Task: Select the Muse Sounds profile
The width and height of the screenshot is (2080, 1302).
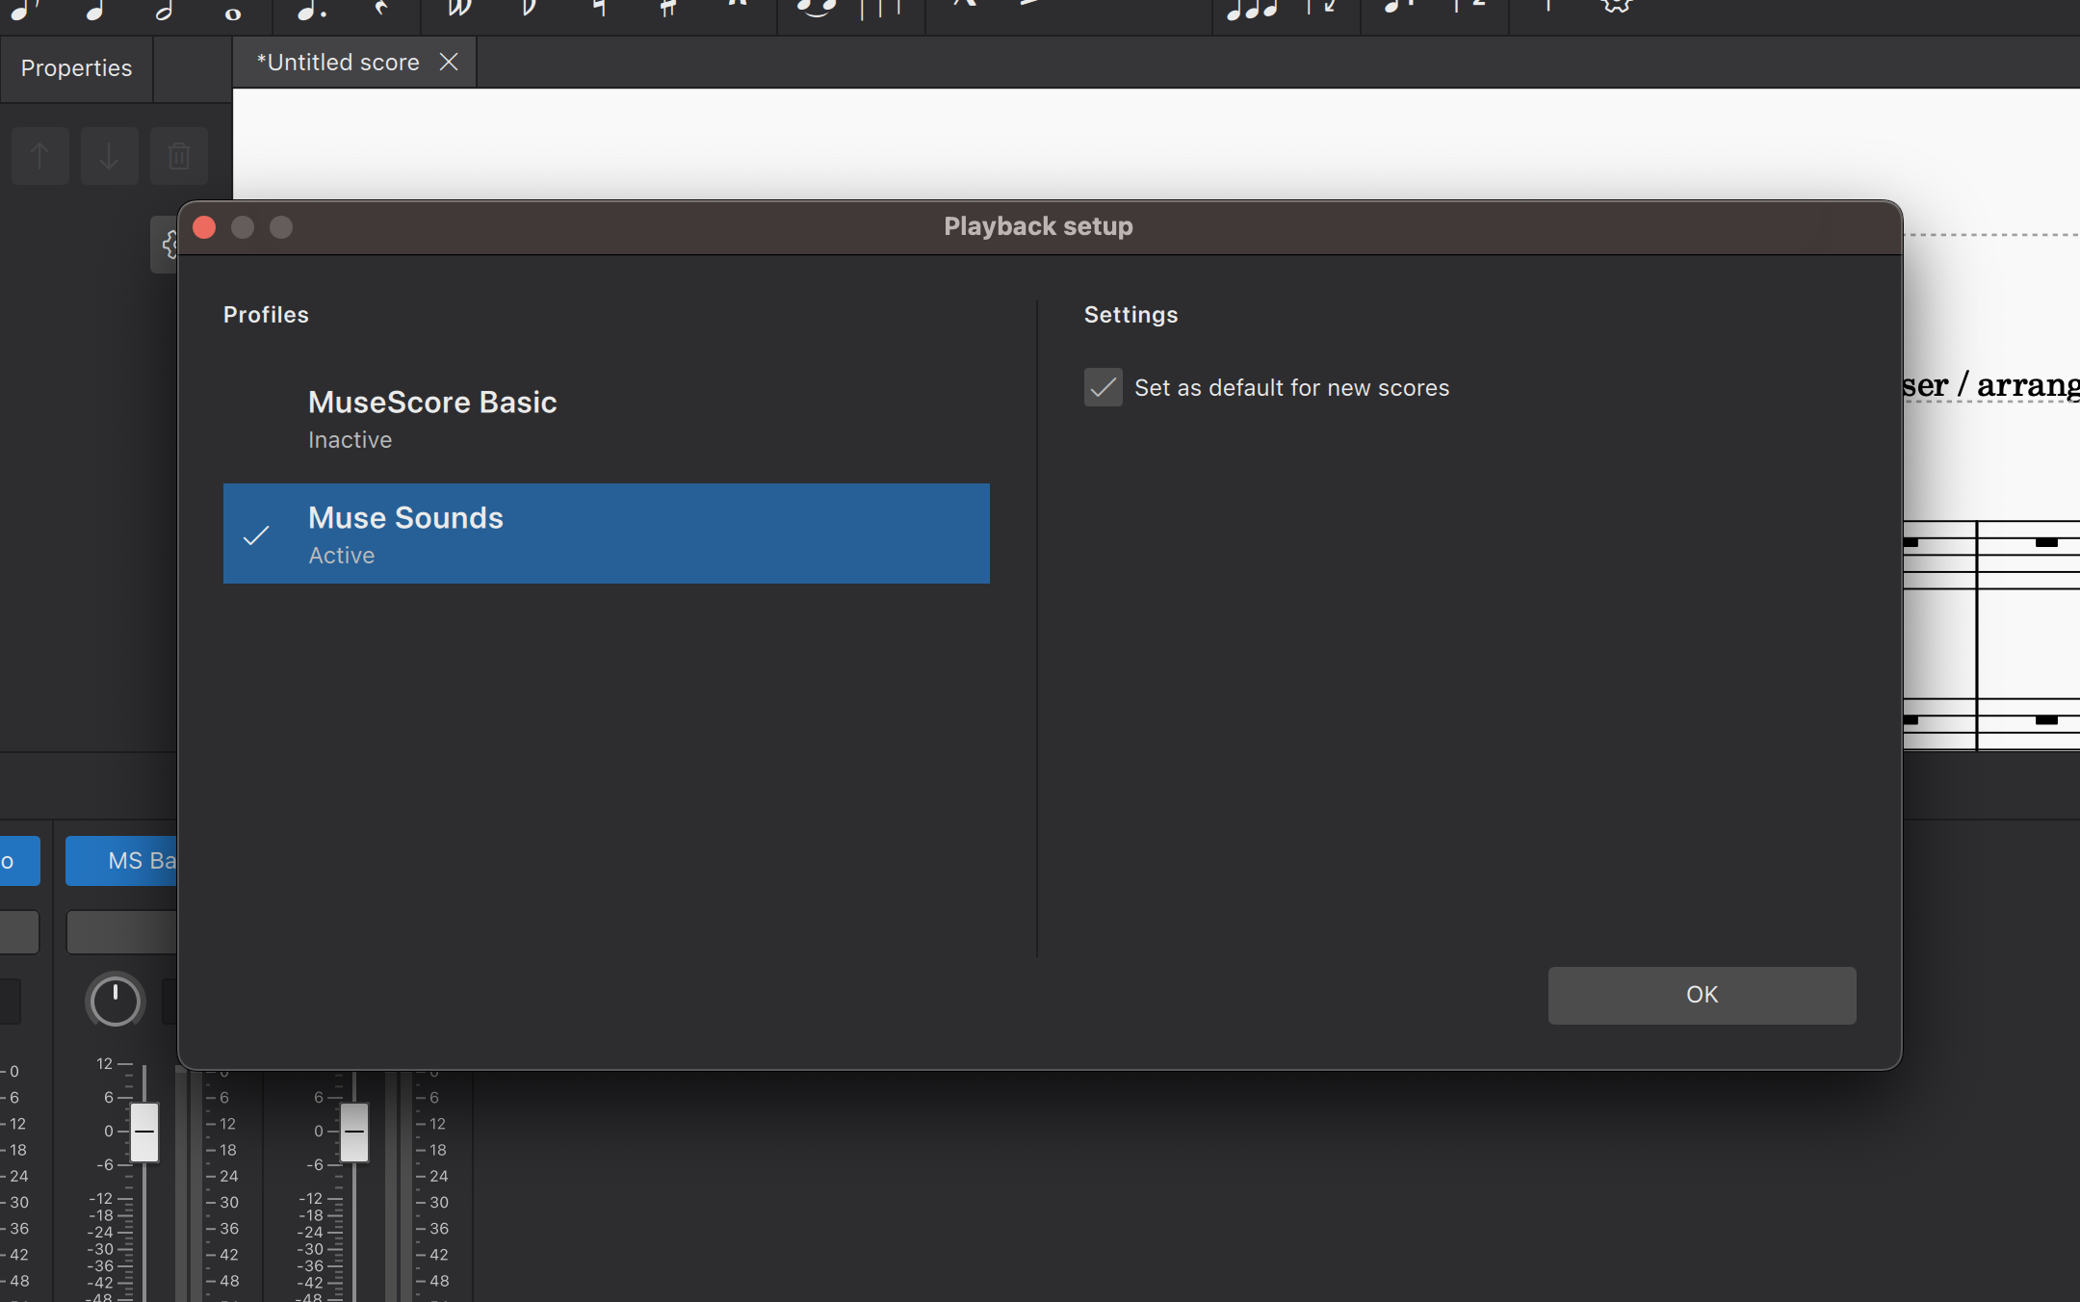Action: tap(606, 534)
